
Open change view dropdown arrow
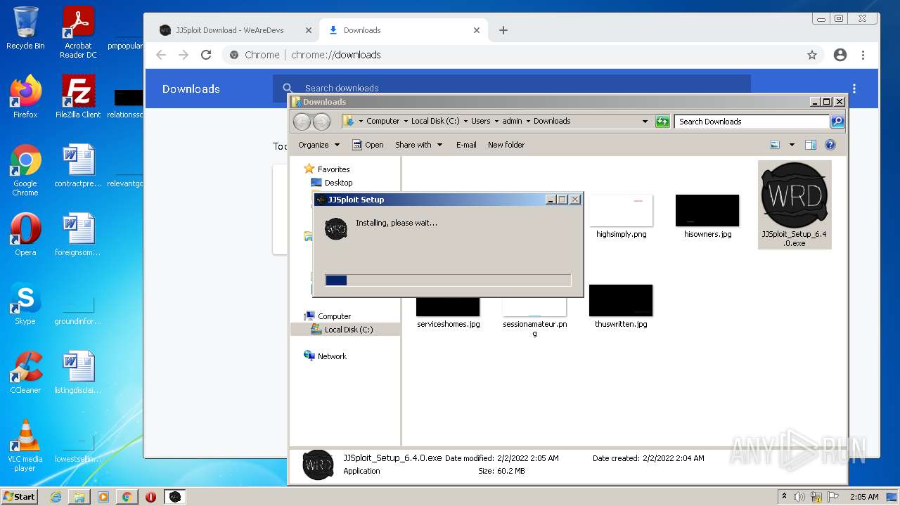(x=792, y=145)
